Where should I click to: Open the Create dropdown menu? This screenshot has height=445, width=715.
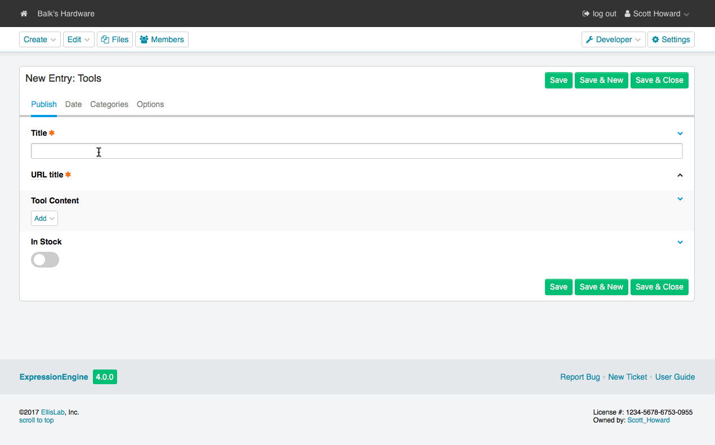(40, 39)
